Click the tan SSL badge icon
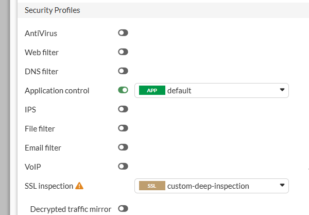Screen dimensions: 309x215 pyautogui.click(x=152, y=186)
